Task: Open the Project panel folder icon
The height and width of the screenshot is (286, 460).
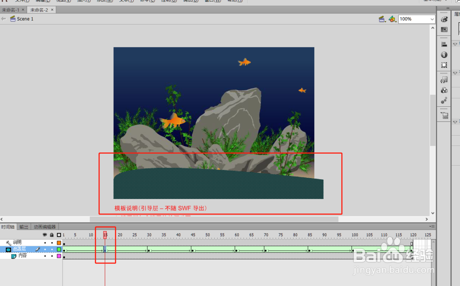Action: pos(444,115)
